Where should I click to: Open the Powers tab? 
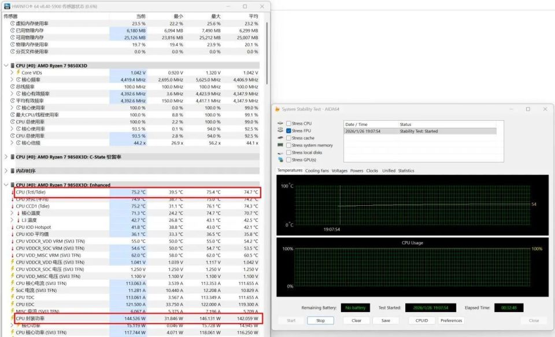[357, 171]
